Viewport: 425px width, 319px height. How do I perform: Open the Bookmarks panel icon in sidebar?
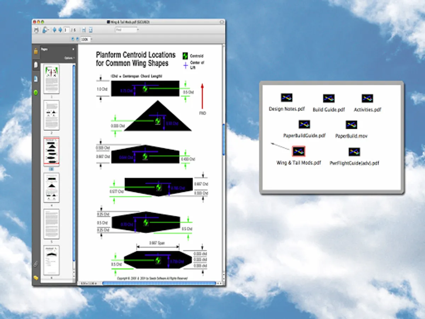coord(36,79)
